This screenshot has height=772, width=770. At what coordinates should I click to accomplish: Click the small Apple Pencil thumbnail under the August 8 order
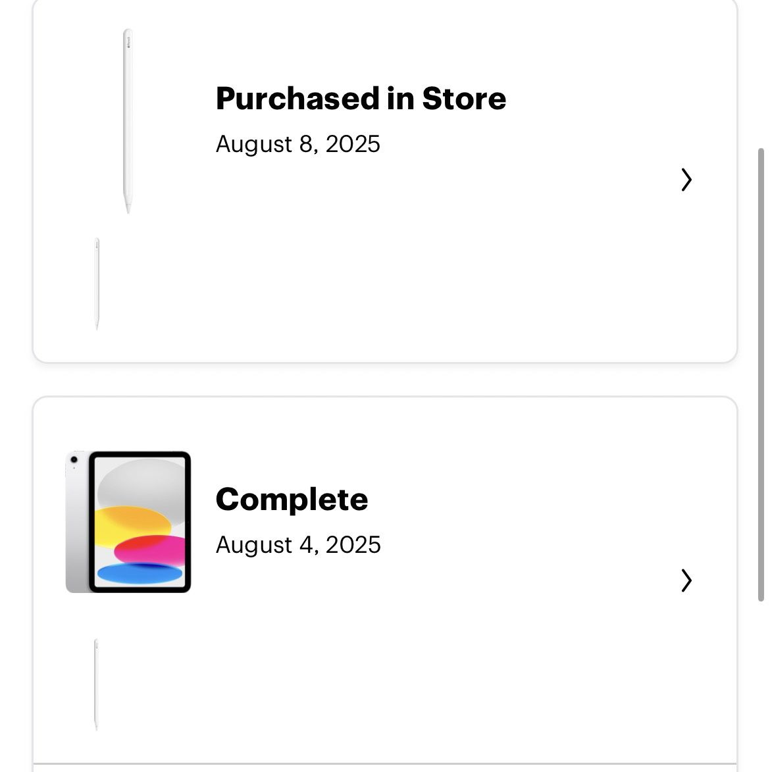tap(97, 284)
